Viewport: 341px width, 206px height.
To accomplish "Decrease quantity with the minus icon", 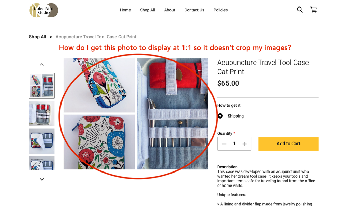I will click(x=224, y=144).
